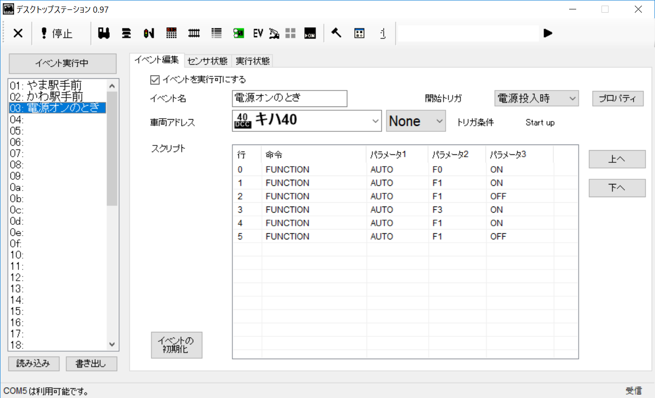Image resolution: width=655 pixels, height=398 pixels.
Task: Open the hammer tools icon
Action: (336, 33)
